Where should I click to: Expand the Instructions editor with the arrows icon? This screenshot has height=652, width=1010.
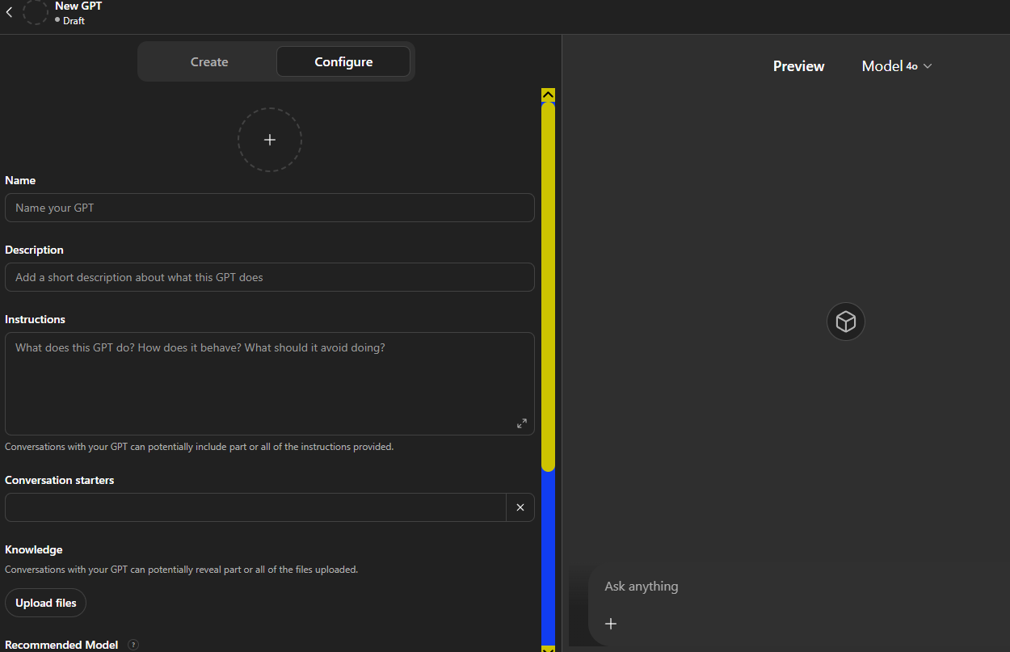[x=521, y=423]
